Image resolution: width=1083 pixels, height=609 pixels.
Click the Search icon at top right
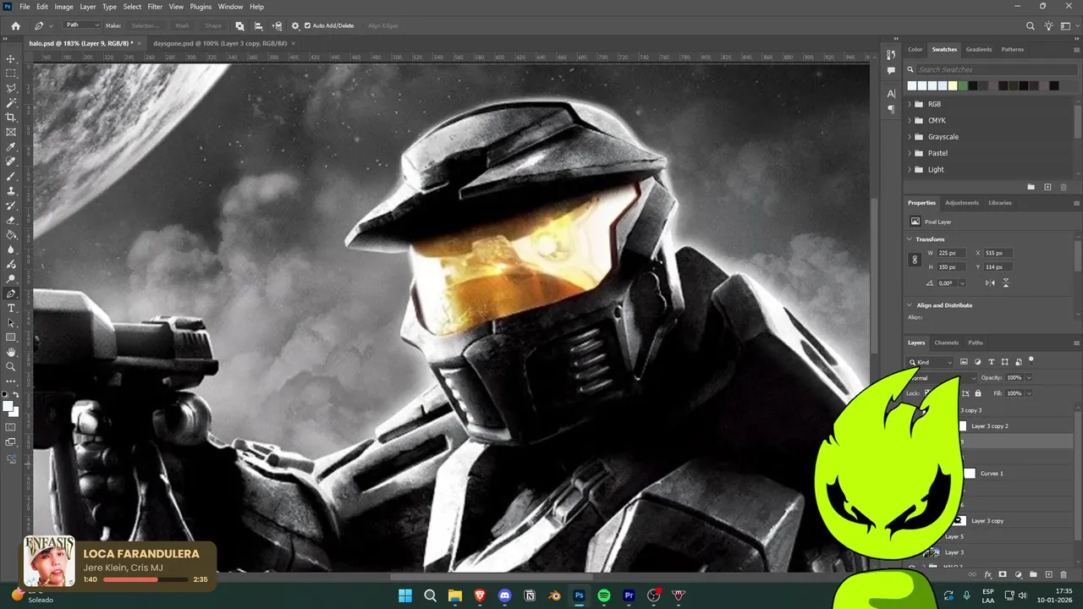1031,26
